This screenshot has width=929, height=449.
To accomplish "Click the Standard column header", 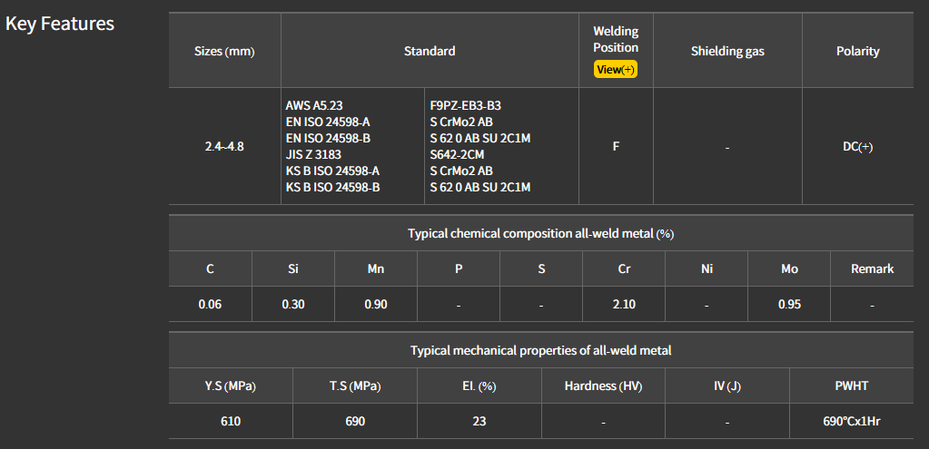I will (430, 51).
